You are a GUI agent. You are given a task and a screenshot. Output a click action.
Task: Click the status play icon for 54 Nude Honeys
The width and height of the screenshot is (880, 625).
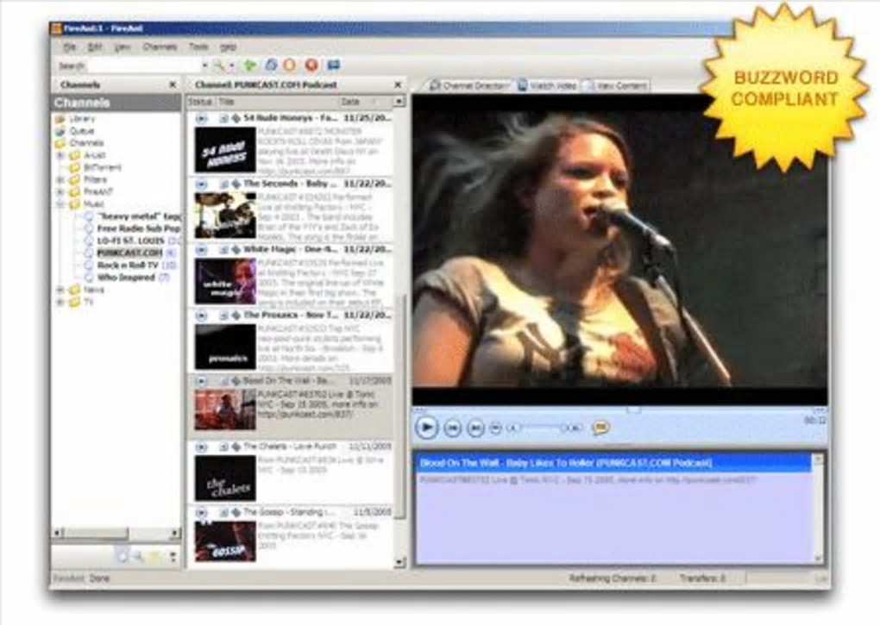pos(201,119)
